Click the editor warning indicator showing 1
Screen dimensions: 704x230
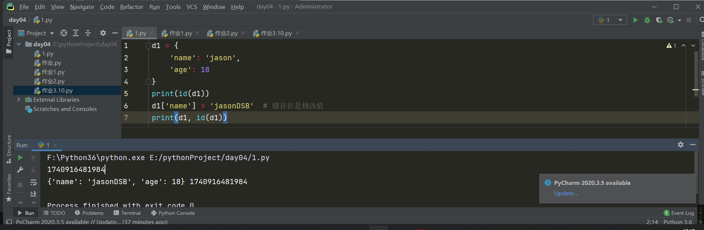(671, 45)
